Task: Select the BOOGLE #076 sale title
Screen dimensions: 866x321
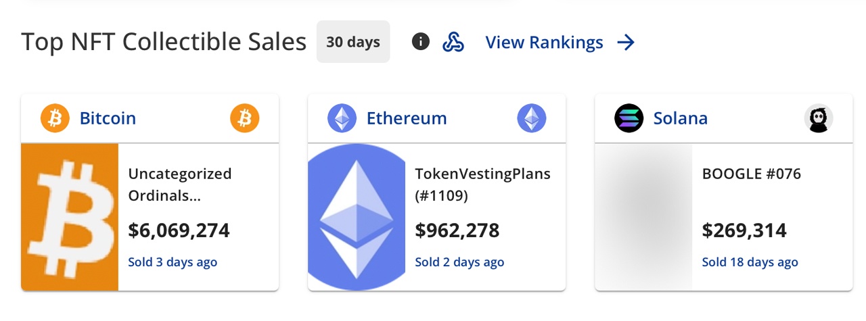Action: click(x=751, y=174)
